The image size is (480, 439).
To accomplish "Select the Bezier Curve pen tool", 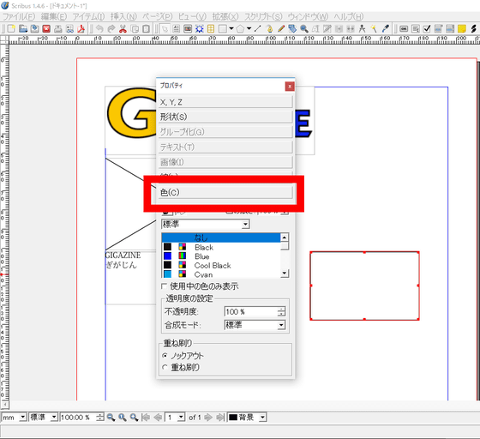I will click(x=269, y=29).
